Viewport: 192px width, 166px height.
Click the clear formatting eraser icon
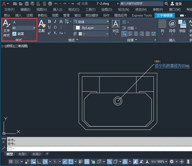pyautogui.click(x=67, y=22)
